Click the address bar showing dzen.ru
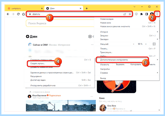Viewport: 165px width, 116px height. pos(79,14)
